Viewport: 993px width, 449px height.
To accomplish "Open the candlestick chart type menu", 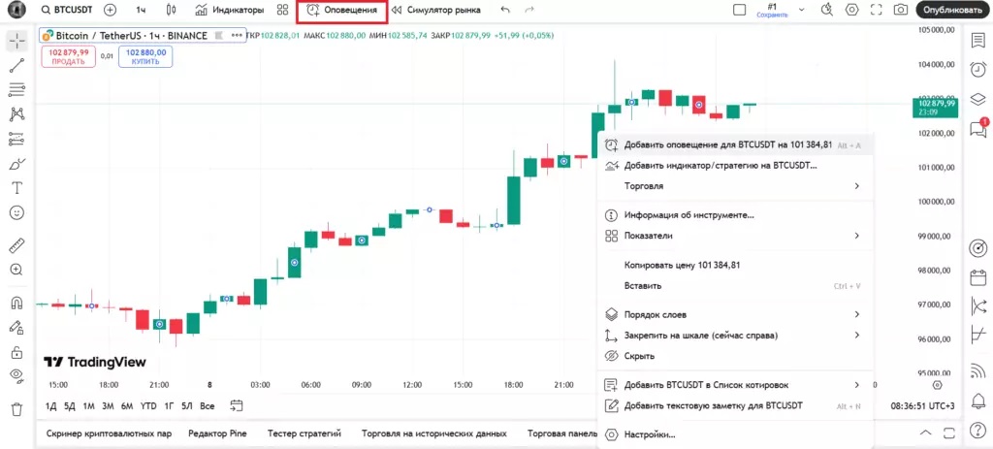I will click(x=171, y=10).
